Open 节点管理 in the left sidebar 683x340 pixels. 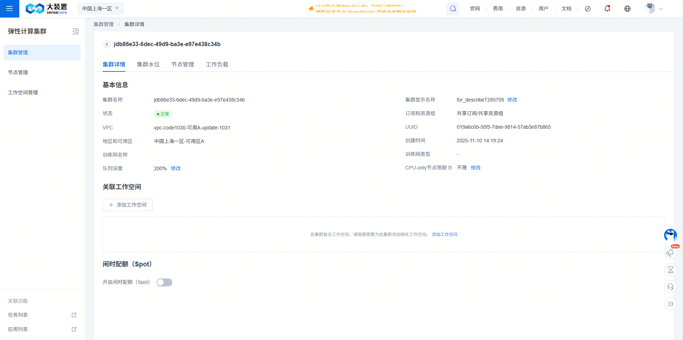point(18,73)
